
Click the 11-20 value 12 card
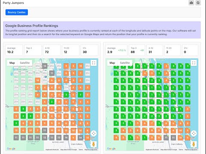coord(70,50)
